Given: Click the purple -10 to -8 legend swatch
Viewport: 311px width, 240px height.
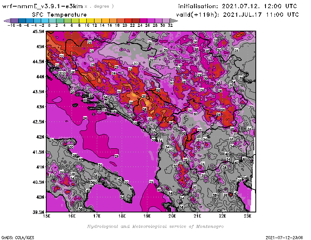Looking at the screenshot, I should point(15,21).
